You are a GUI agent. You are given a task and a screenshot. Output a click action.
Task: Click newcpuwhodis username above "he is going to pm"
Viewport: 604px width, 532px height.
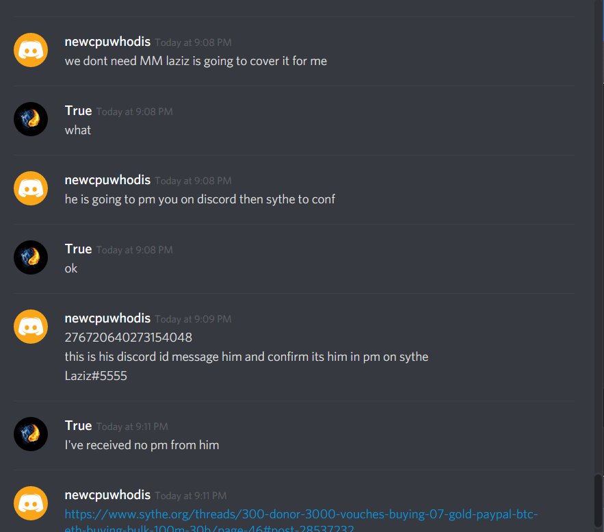click(107, 179)
